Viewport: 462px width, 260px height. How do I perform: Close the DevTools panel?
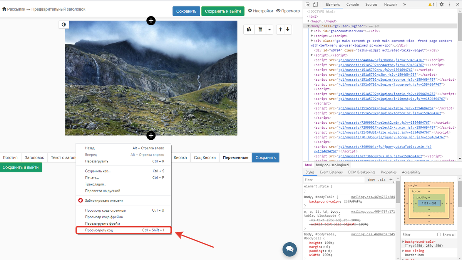coord(457,5)
